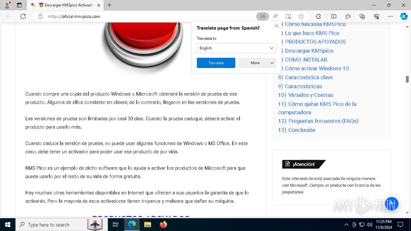Open a new tab with plus button
Viewport: 411px width, 231px height.
pos(109,5)
